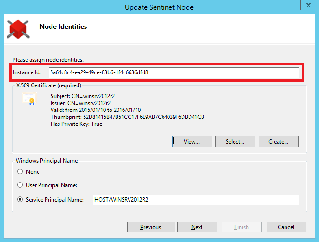This screenshot has height=242, width=319.
Task: Click the red Sentinet node cube icon
Action: point(19,29)
